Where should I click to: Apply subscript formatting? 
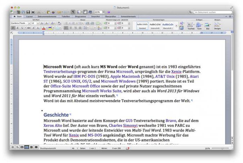38,28
